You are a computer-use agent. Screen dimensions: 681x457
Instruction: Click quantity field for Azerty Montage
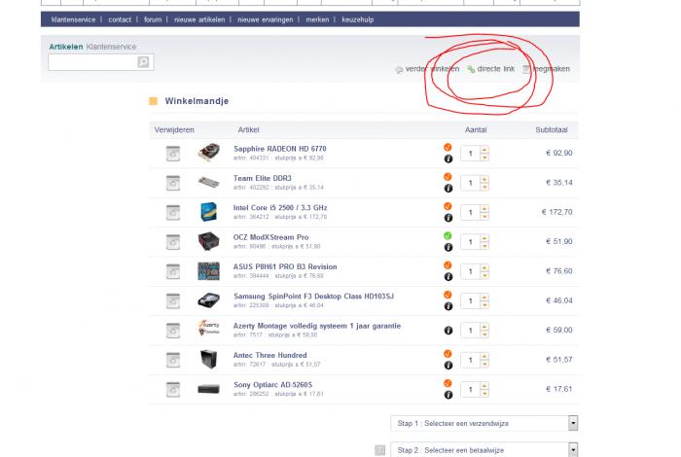[470, 331]
